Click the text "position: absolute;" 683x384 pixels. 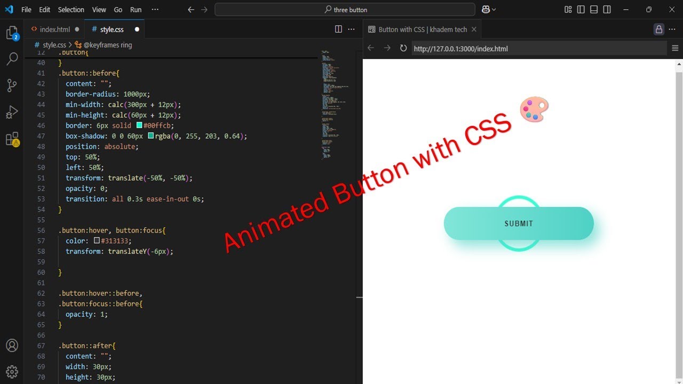(x=102, y=147)
